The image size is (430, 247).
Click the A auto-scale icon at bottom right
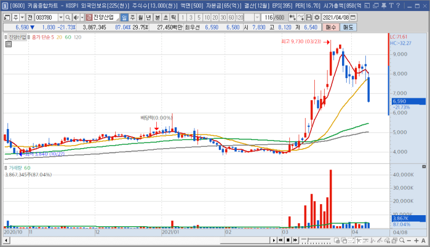[424, 241]
